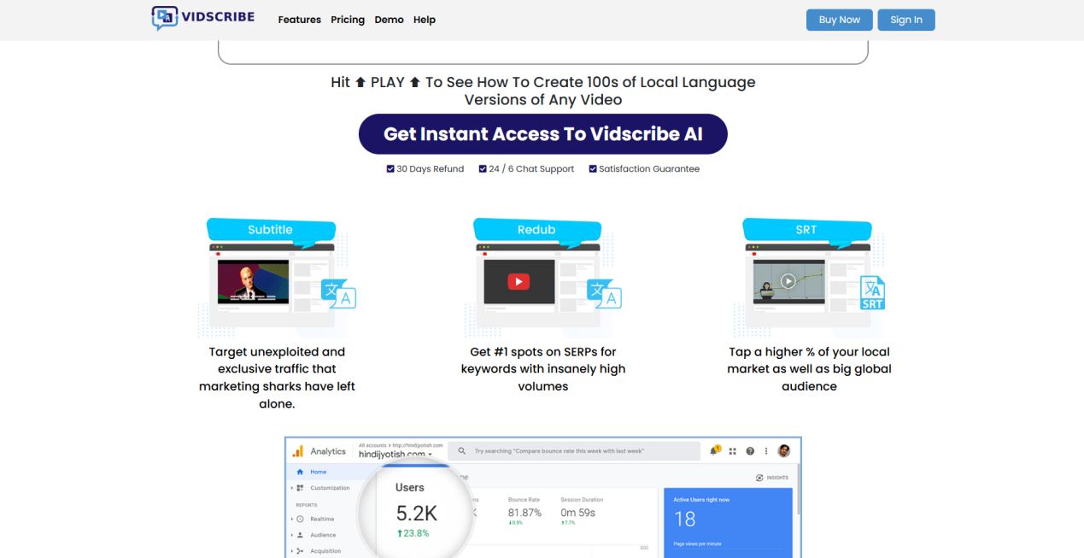Open the hindijyotish.com account dropdown

[x=396, y=454]
